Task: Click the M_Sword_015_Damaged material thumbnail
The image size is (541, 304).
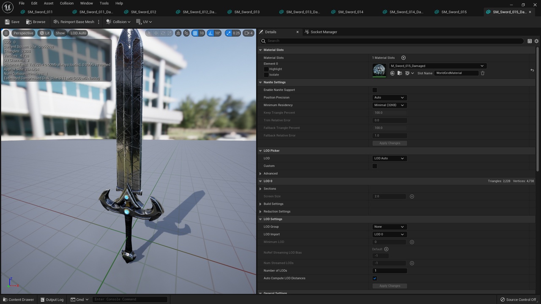Action: (379, 70)
